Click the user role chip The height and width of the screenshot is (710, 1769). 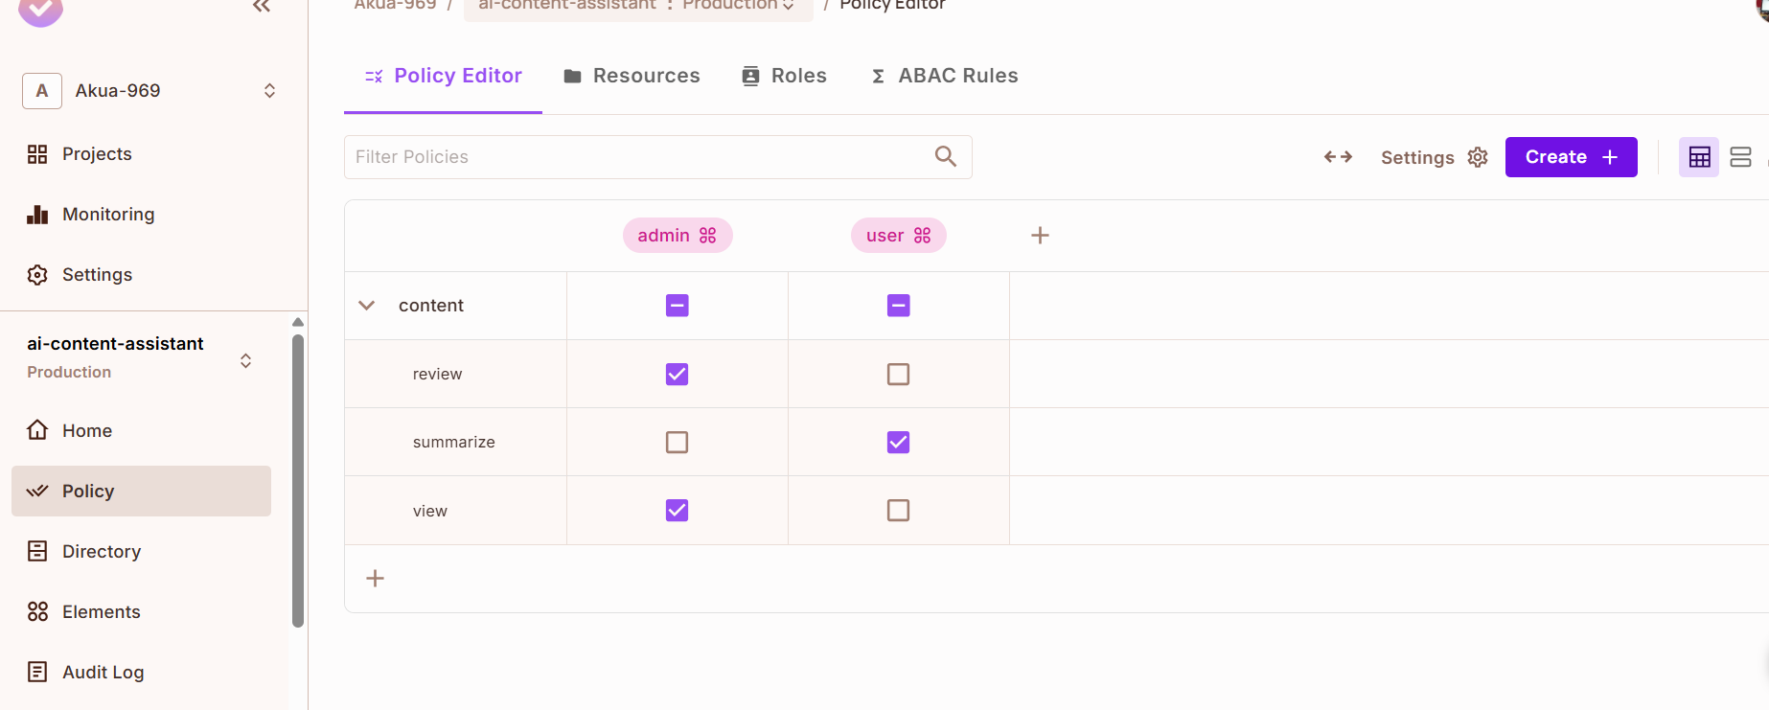coord(899,236)
